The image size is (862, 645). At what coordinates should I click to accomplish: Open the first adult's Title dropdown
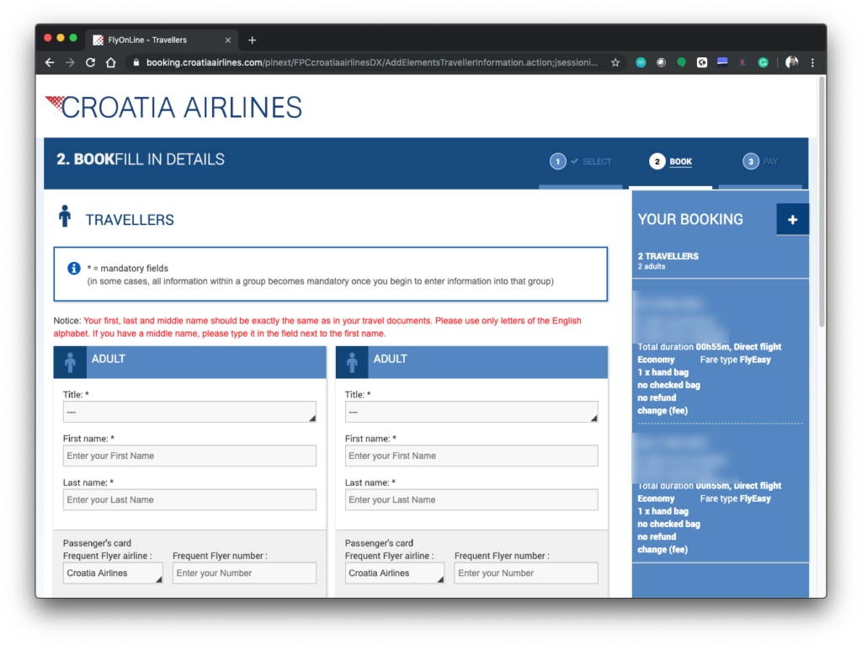coord(189,412)
